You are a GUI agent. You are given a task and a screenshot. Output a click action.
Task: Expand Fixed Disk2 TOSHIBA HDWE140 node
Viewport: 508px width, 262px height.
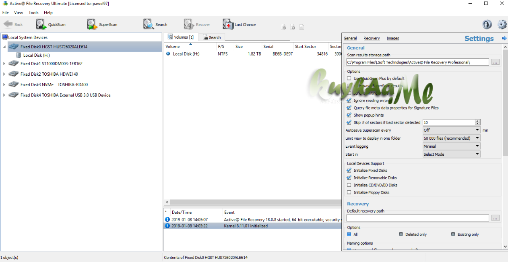click(x=4, y=74)
